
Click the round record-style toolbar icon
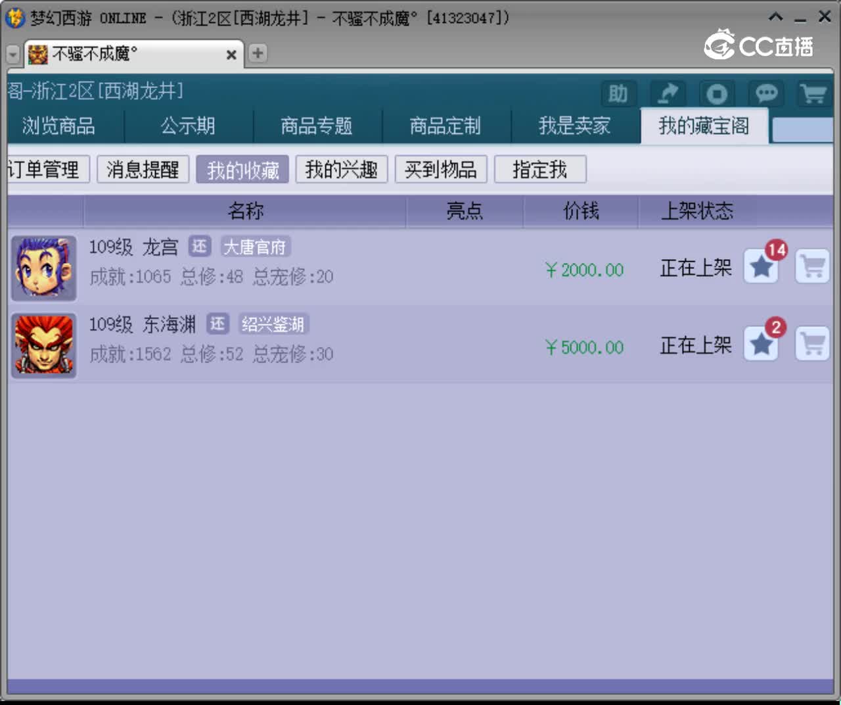(x=716, y=94)
